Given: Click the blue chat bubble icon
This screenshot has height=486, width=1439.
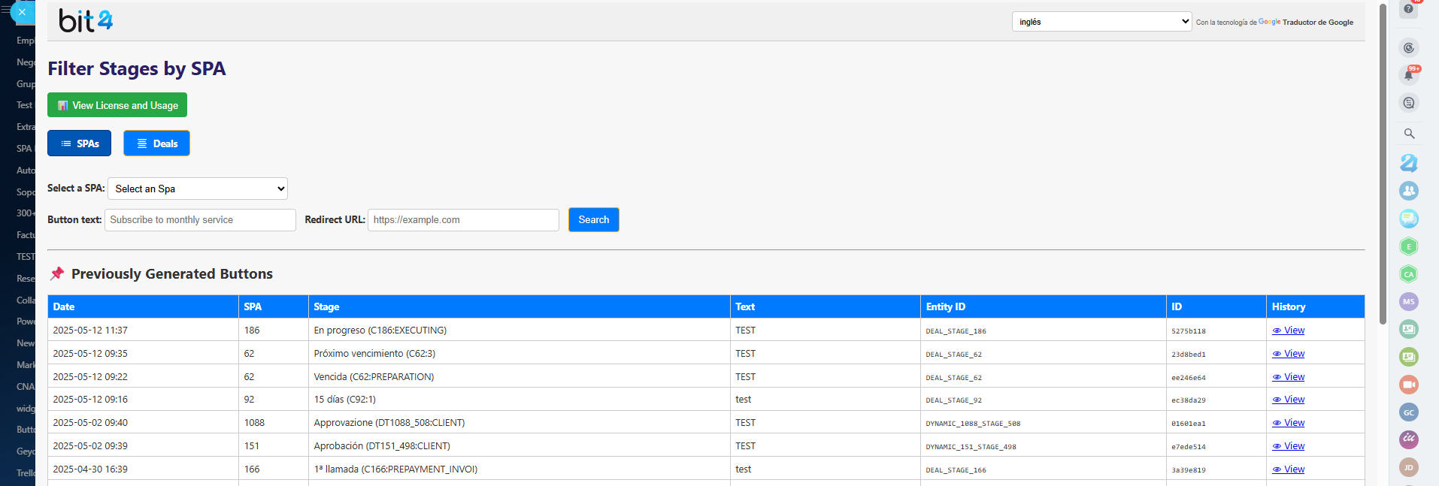Looking at the screenshot, I should tap(1408, 219).
